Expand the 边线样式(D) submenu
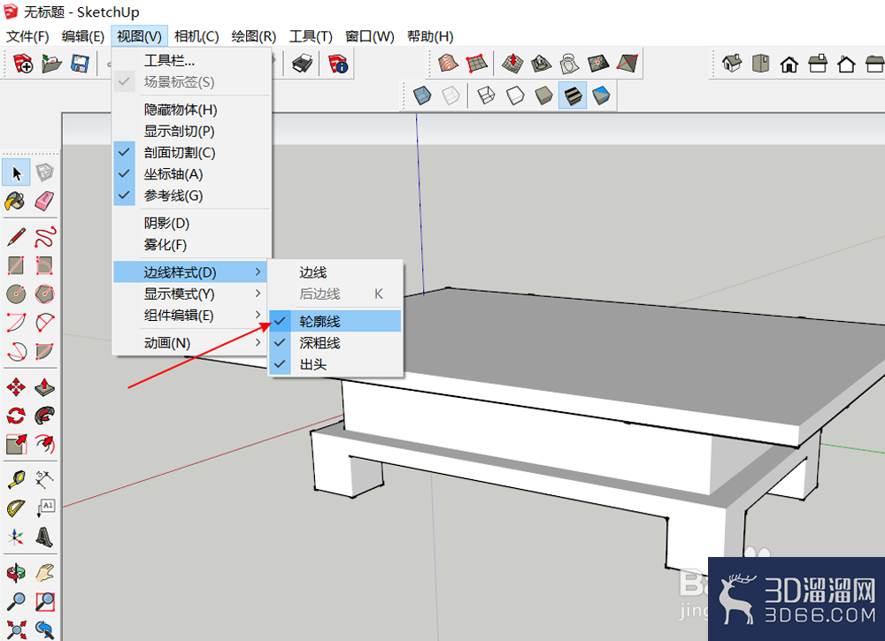885x641 pixels. tap(192, 272)
